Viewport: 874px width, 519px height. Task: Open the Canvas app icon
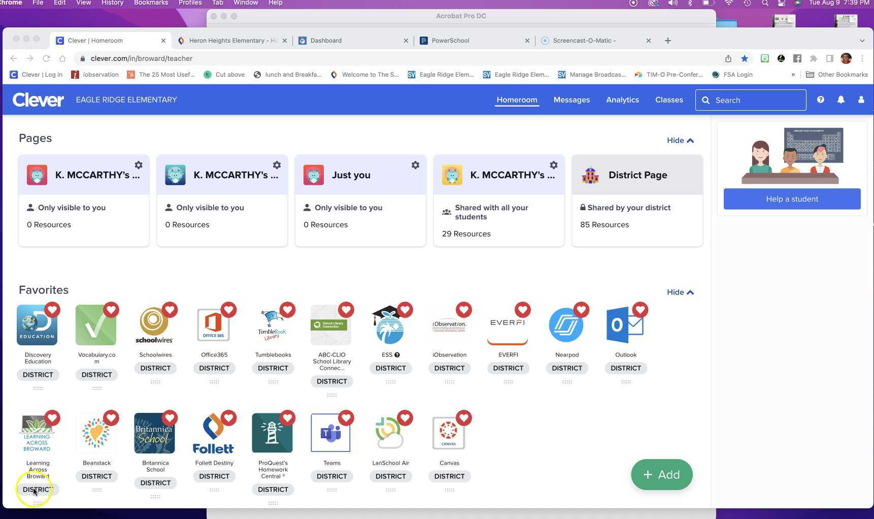(449, 433)
